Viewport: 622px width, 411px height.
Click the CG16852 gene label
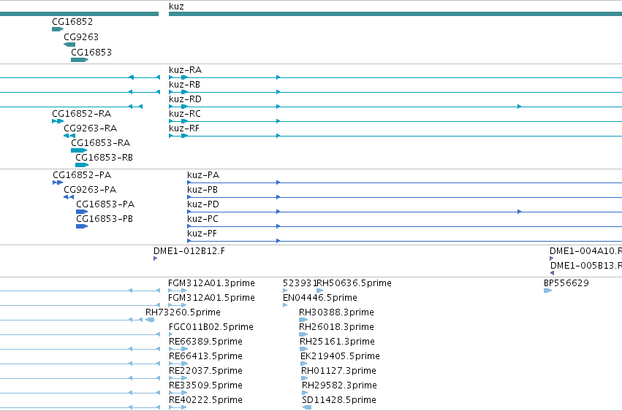pyautogui.click(x=72, y=22)
